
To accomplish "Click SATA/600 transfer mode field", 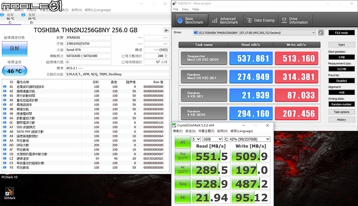I will [x=88, y=56].
